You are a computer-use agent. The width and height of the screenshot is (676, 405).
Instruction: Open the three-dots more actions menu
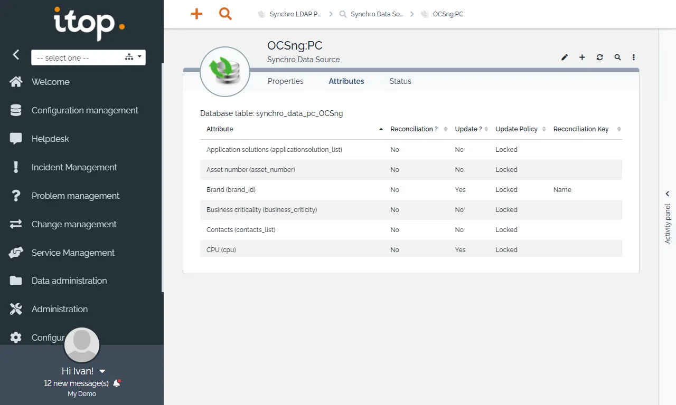click(634, 57)
